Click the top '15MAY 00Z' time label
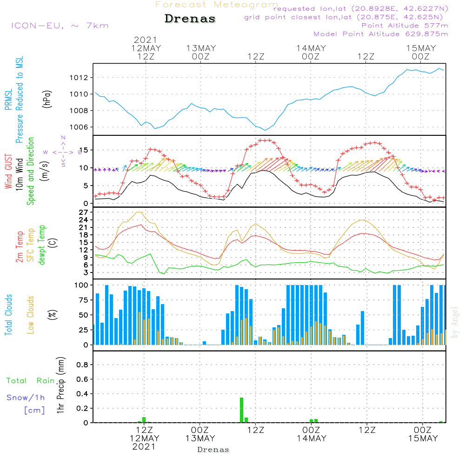The image size is (465, 465). point(421,53)
